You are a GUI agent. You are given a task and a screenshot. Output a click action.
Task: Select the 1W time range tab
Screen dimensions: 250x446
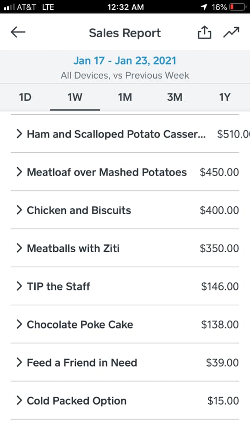coord(75,97)
